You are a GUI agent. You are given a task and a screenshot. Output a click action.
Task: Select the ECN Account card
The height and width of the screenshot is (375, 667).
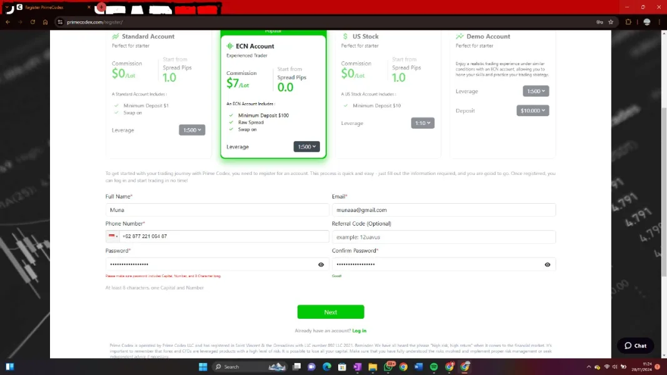273,94
